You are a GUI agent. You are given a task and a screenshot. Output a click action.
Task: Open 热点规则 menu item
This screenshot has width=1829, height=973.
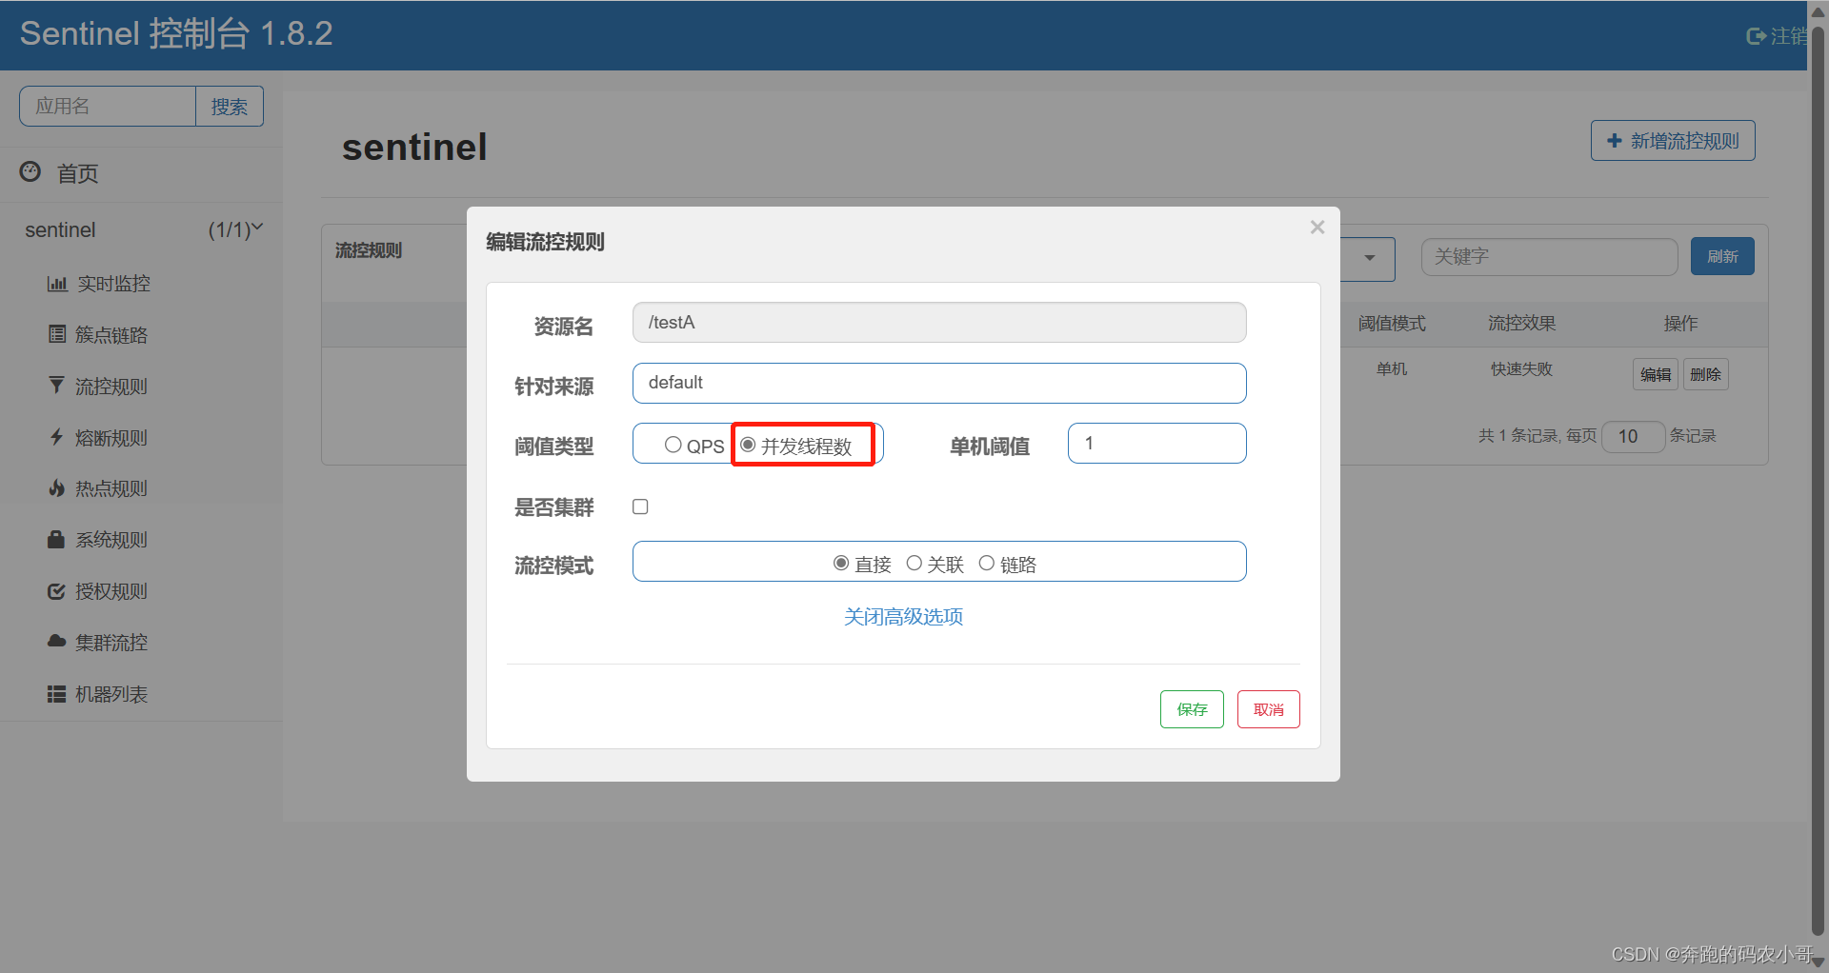[x=111, y=488]
